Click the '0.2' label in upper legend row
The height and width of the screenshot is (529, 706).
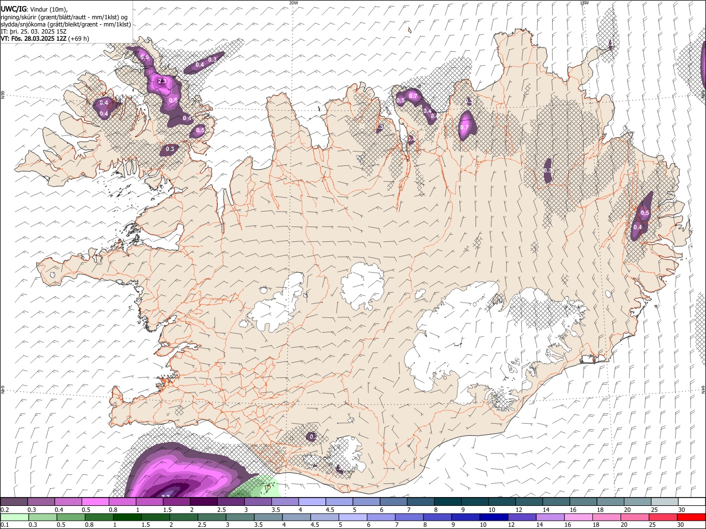[x=5, y=510]
